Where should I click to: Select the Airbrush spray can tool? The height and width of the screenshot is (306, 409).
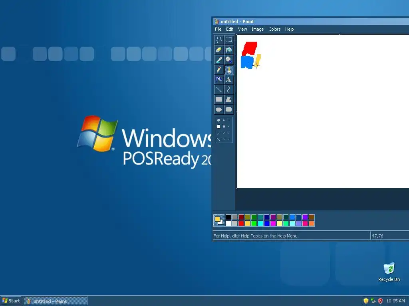tap(218, 80)
